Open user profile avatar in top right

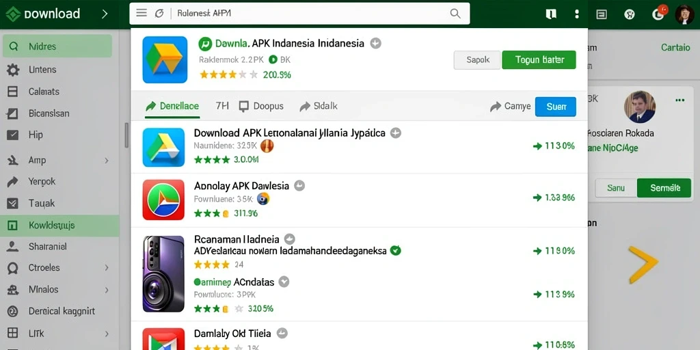[x=684, y=14]
